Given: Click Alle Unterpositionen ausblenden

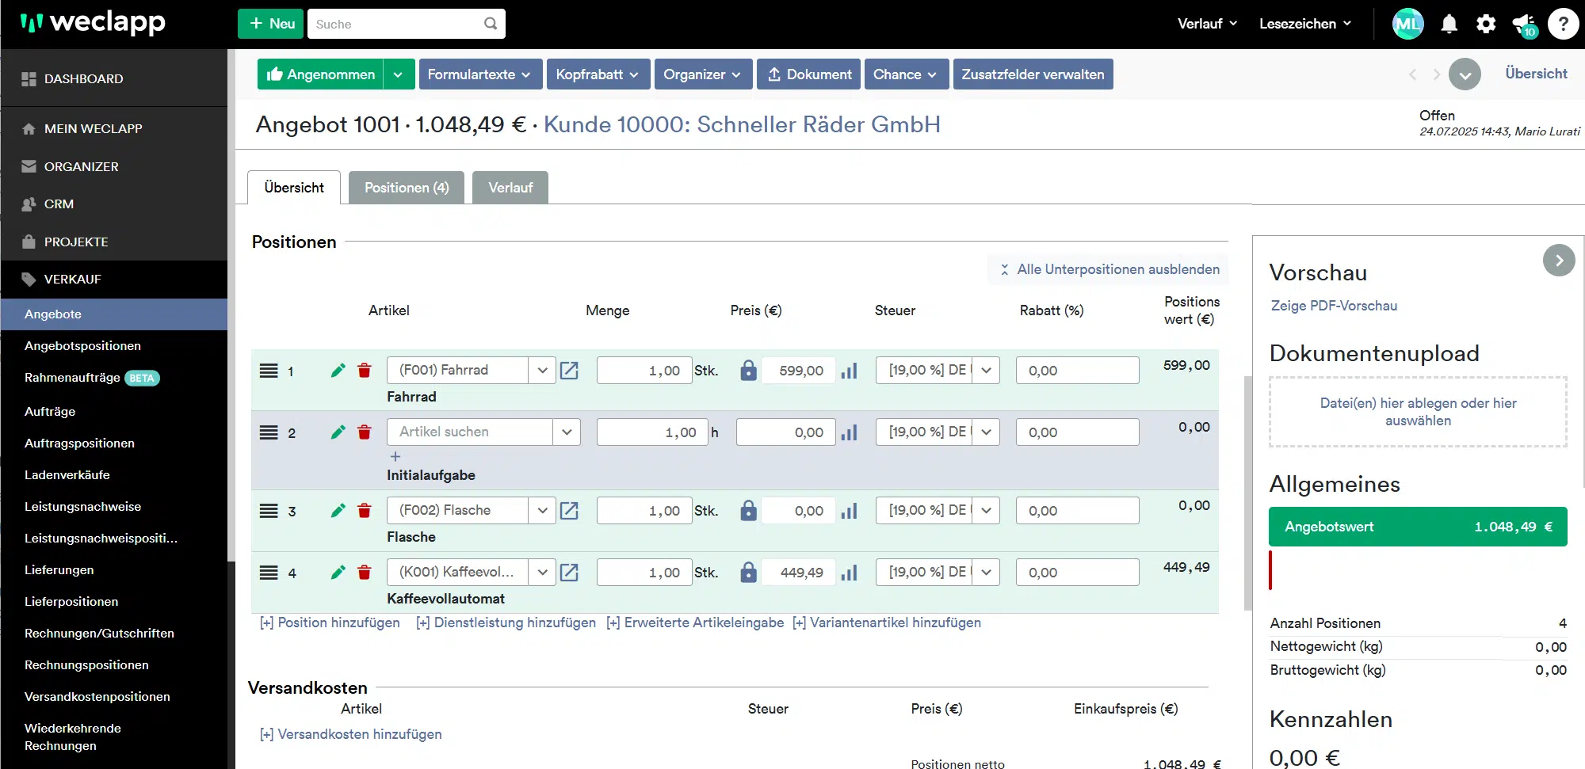Looking at the screenshot, I should (x=1109, y=269).
